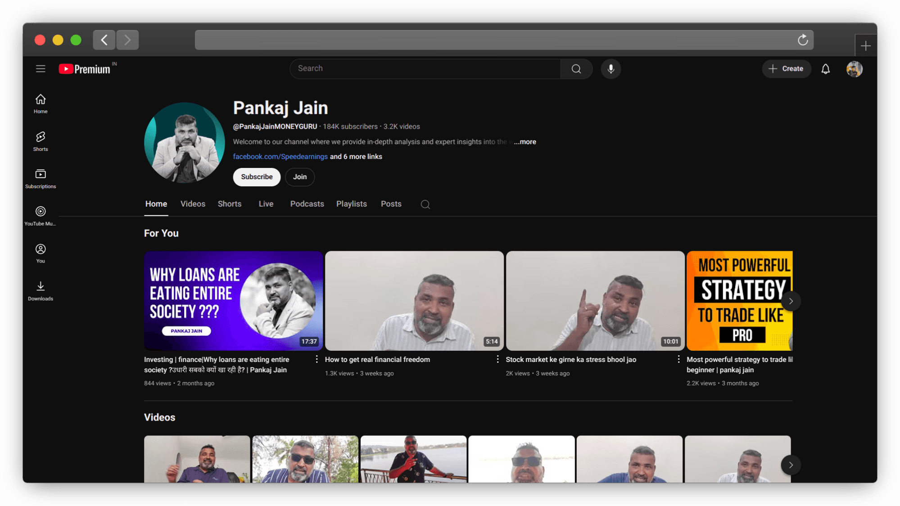Go to YouTube Premium home logo

coord(85,69)
